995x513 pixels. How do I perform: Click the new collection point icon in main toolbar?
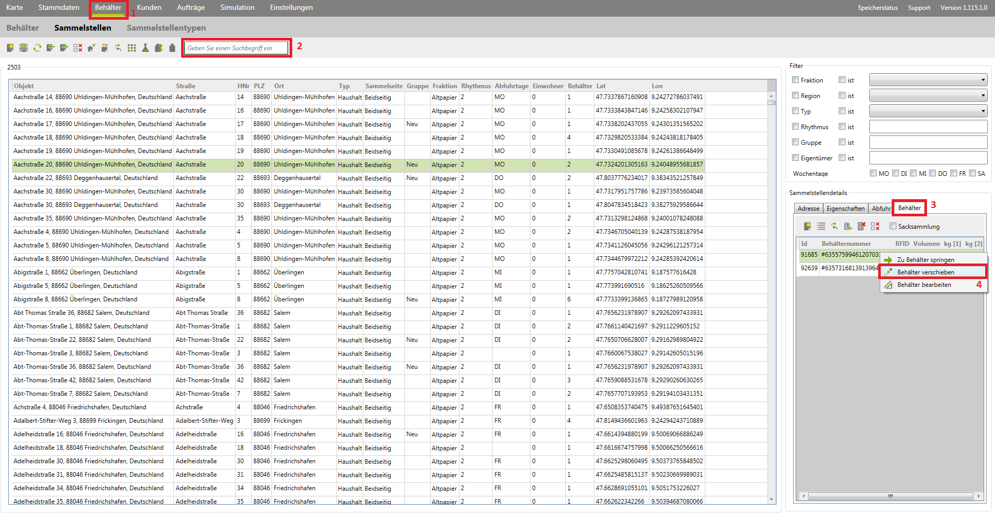(x=10, y=48)
